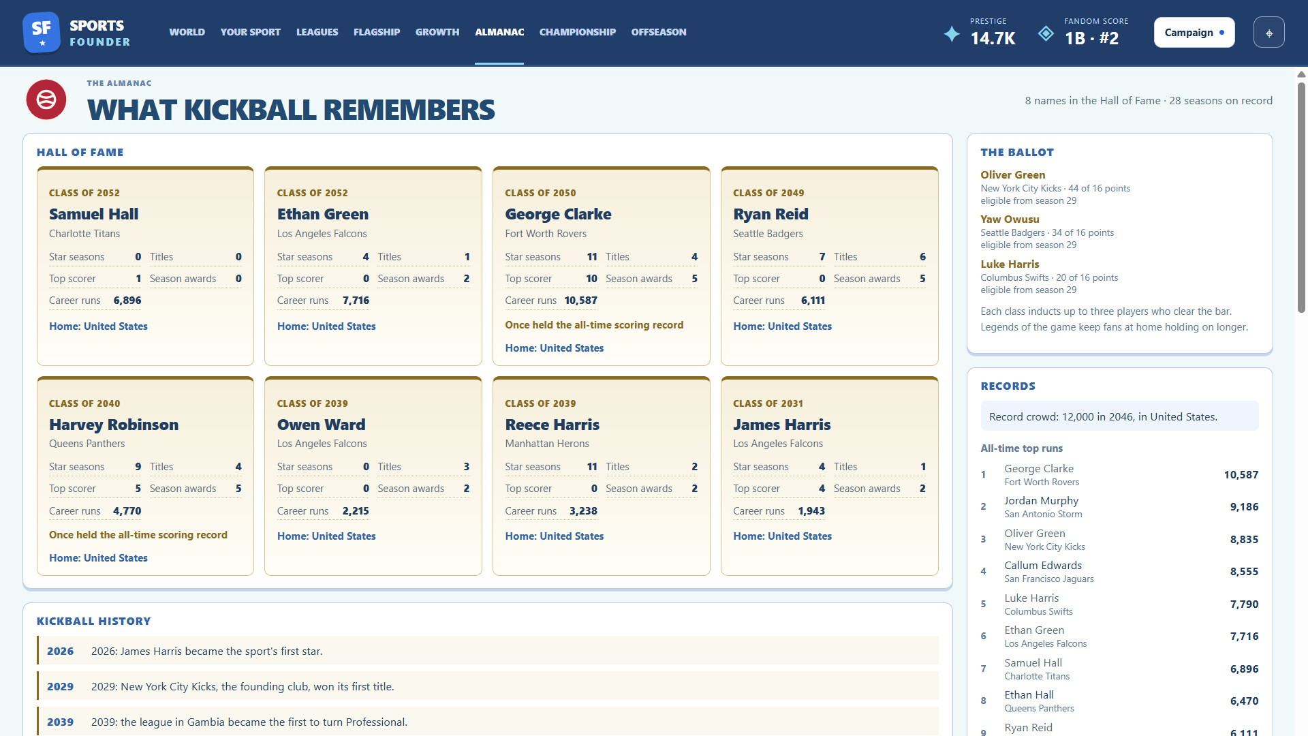Select the Growth tab
The image size is (1308, 736).
437,32
